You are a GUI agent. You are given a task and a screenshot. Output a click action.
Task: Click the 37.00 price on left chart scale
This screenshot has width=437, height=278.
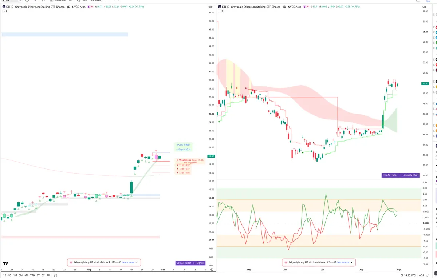pyautogui.click(x=211, y=13)
